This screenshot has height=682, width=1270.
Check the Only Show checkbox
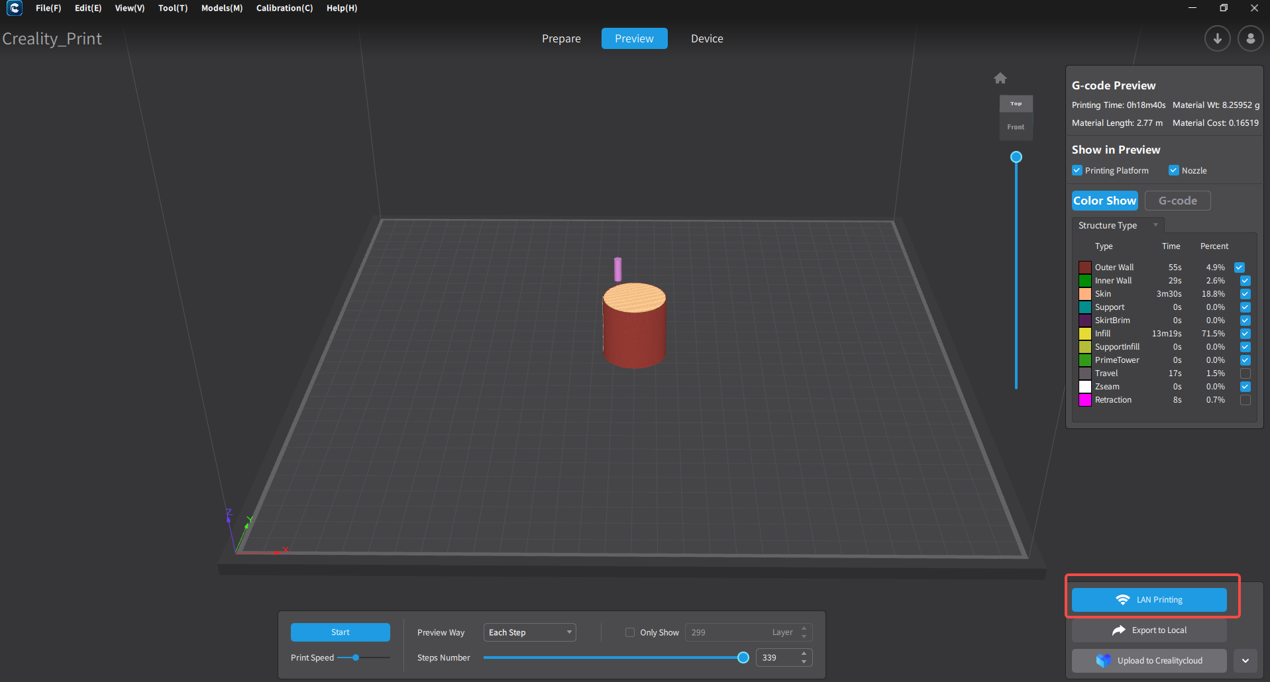pos(630,632)
